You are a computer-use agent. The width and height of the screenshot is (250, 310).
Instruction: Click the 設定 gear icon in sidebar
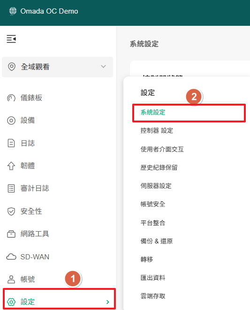coord(11,302)
